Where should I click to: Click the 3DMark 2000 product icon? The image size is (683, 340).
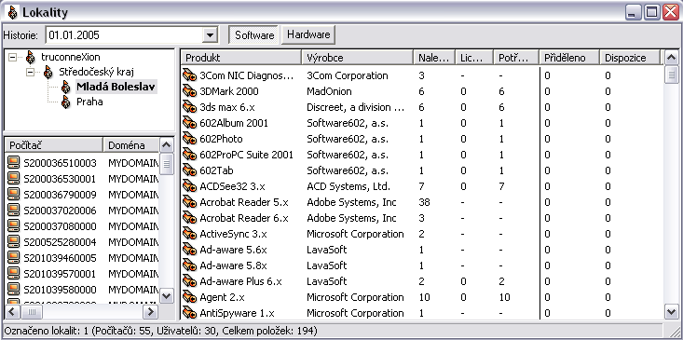pyautogui.click(x=189, y=91)
